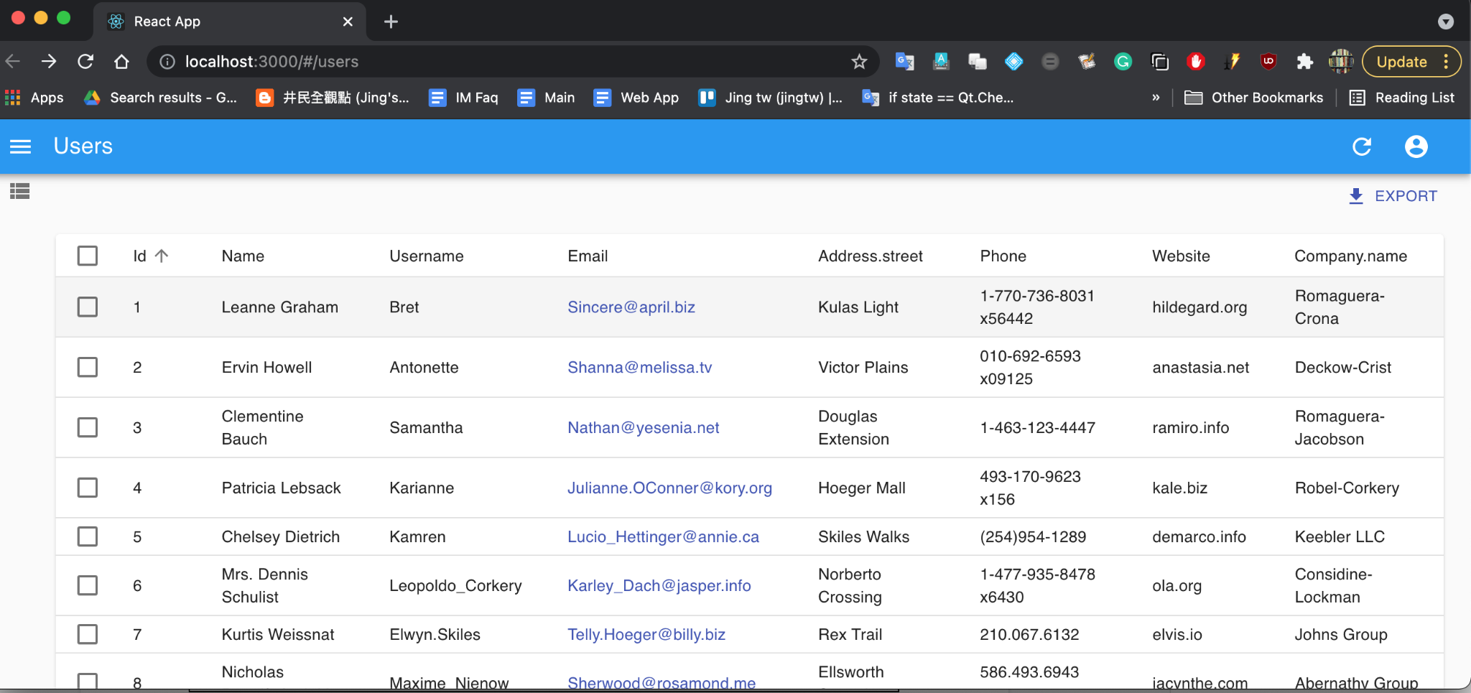Sort by the Username column header
This screenshot has height=693, width=1471.
(x=427, y=256)
